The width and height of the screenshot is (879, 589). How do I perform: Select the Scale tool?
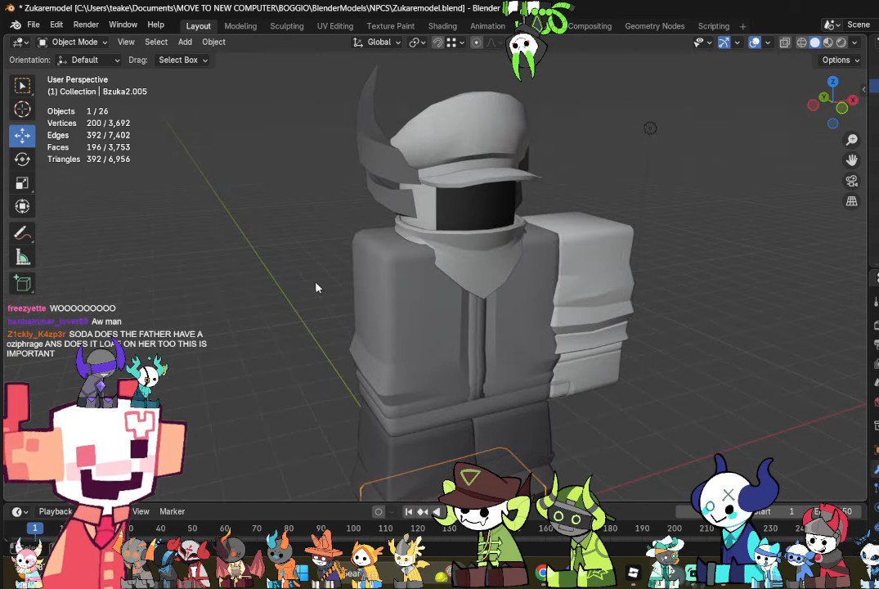tap(22, 183)
